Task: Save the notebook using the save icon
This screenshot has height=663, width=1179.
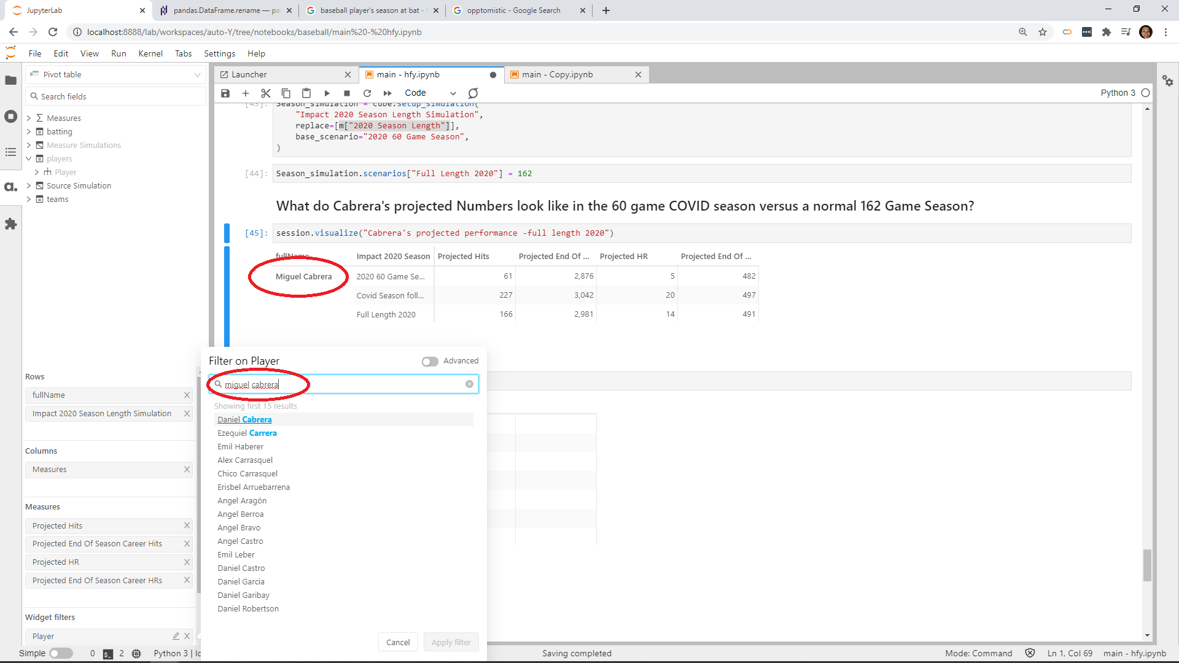Action: 225,93
